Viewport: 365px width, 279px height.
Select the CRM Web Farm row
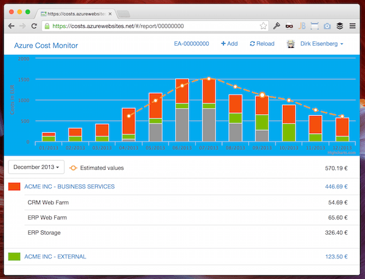[x=192, y=202]
